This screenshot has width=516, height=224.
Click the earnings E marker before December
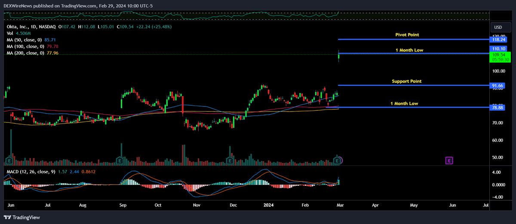point(230,160)
